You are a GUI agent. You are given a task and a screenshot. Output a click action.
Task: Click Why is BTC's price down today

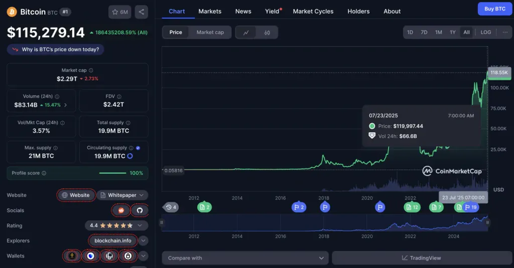(55, 50)
